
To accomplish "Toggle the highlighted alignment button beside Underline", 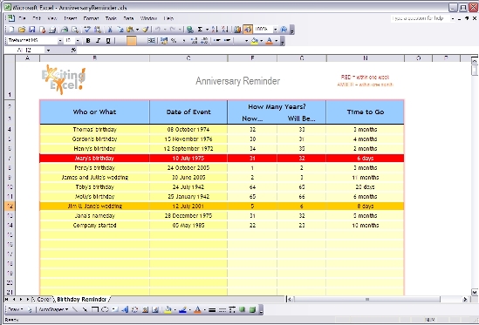I will click(x=132, y=41).
